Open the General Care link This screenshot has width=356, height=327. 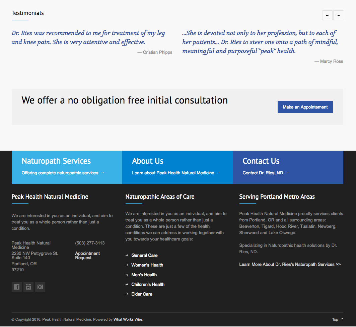[144, 256]
